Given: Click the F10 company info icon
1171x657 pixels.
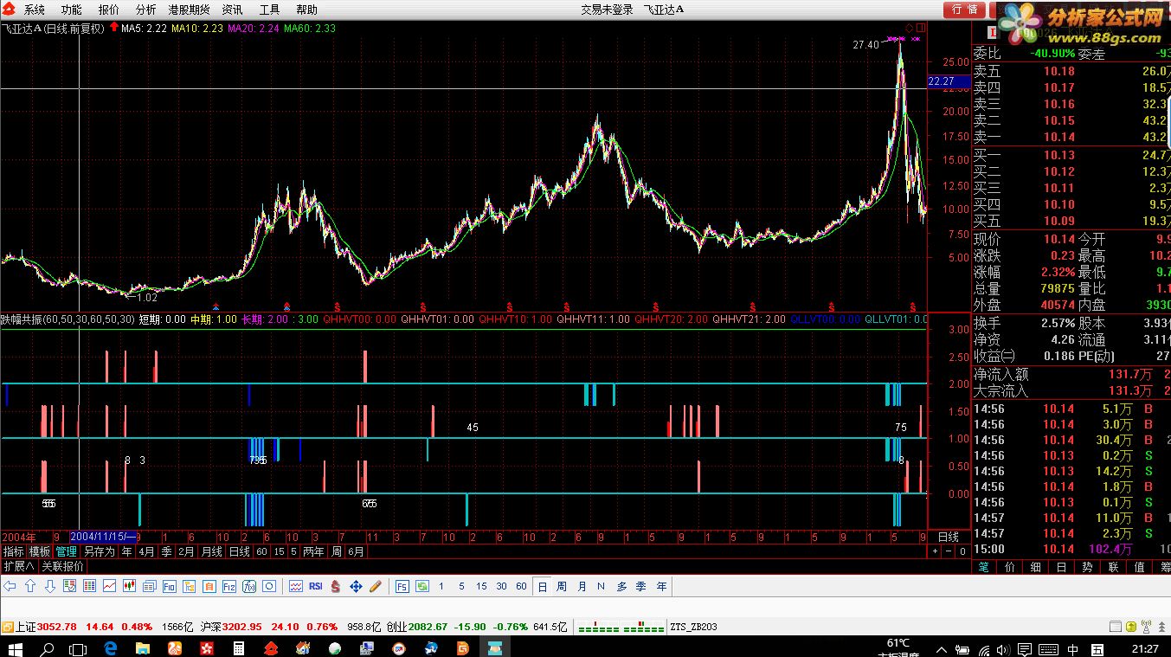Looking at the screenshot, I should (169, 586).
